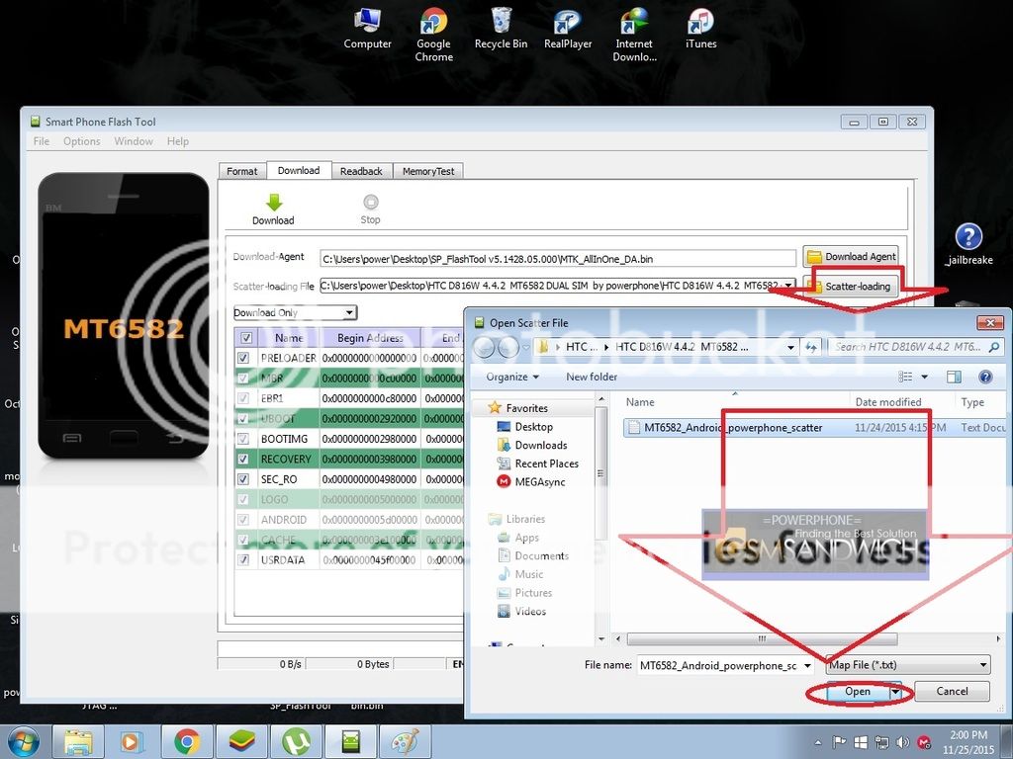Open BlueStacks from the taskbar
The image size is (1013, 759).
click(x=242, y=741)
